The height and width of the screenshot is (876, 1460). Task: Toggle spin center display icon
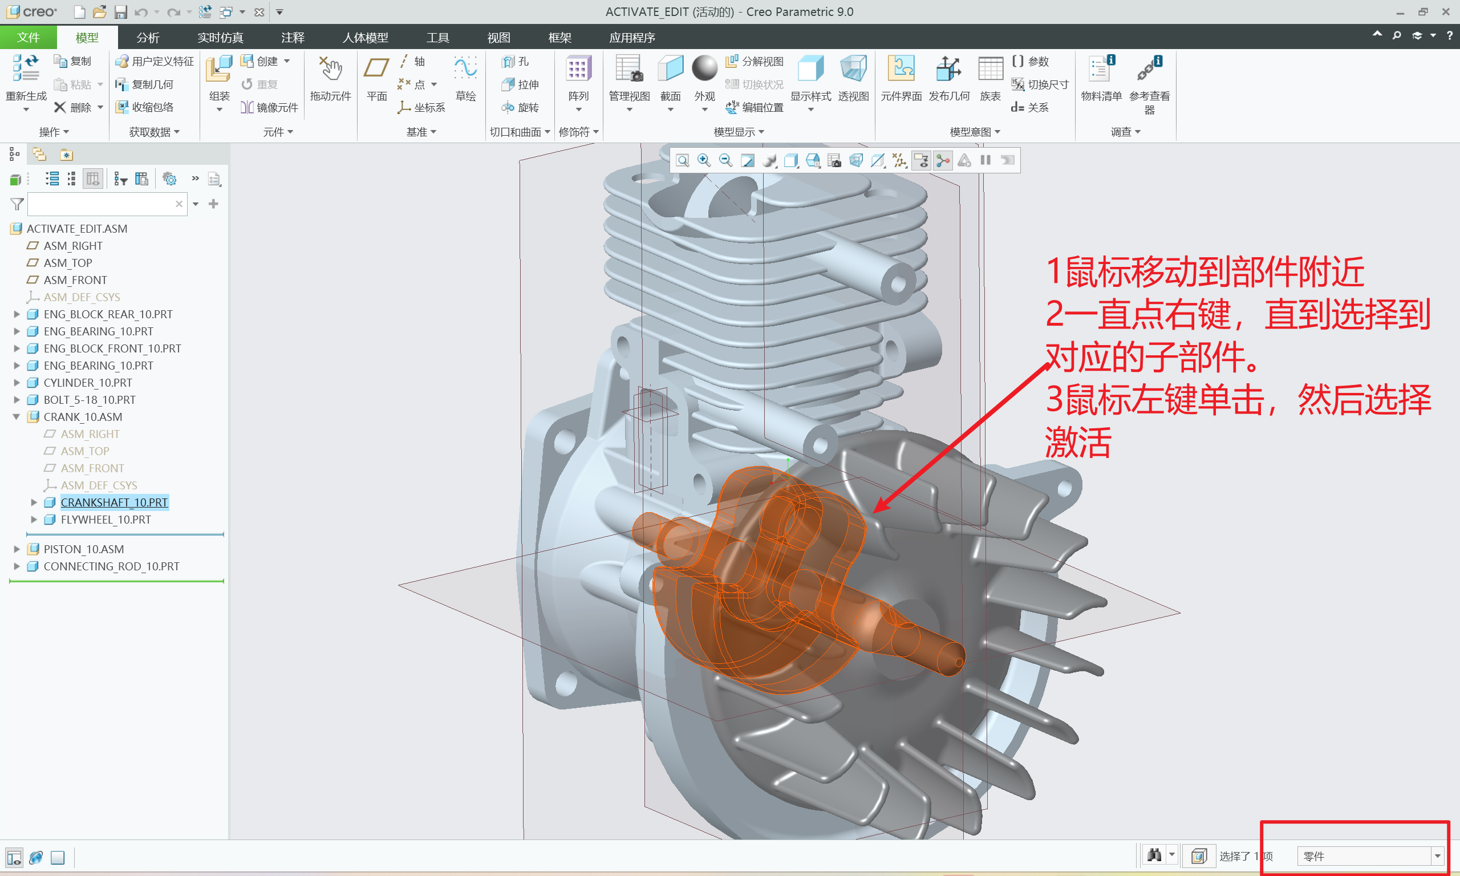(943, 161)
